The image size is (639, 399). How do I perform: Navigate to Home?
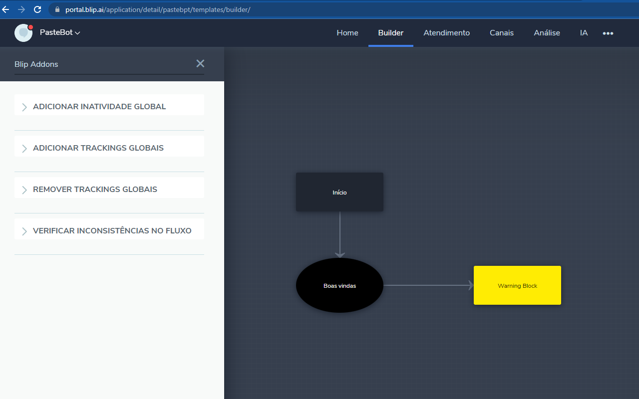(347, 32)
